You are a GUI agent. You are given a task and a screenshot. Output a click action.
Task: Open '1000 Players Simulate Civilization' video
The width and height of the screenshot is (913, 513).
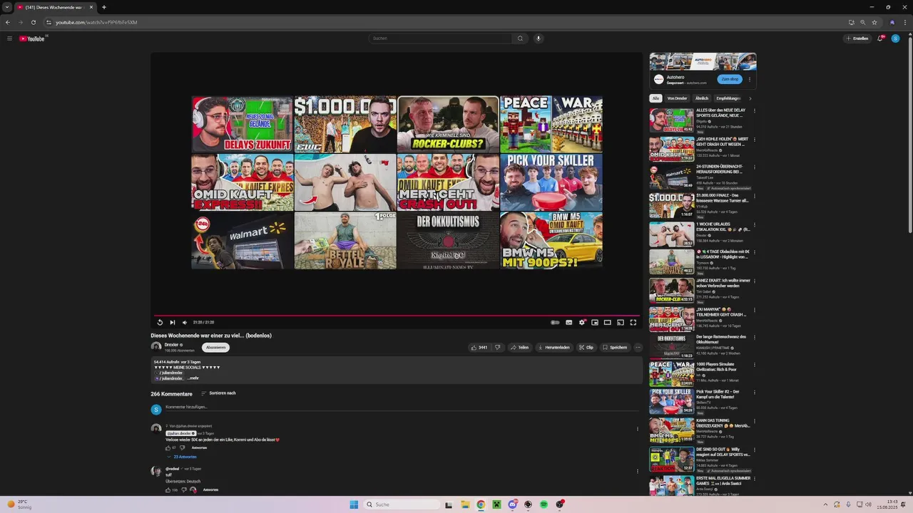[x=671, y=374]
